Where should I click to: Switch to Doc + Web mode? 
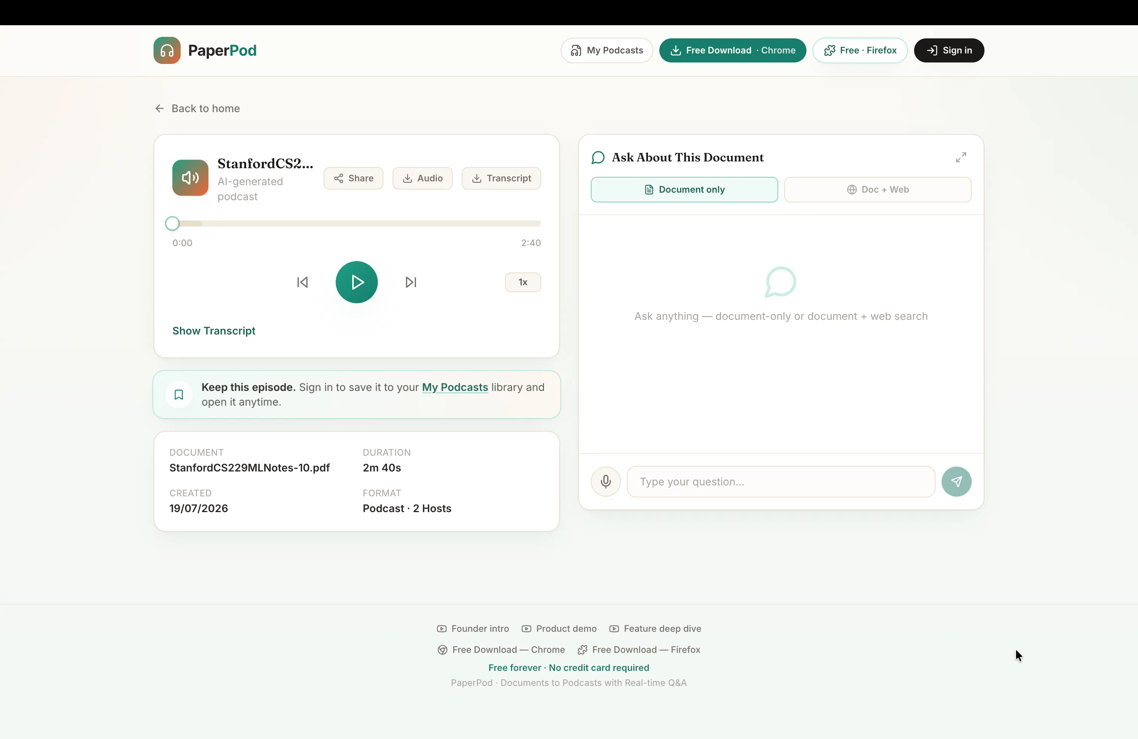tap(878, 190)
